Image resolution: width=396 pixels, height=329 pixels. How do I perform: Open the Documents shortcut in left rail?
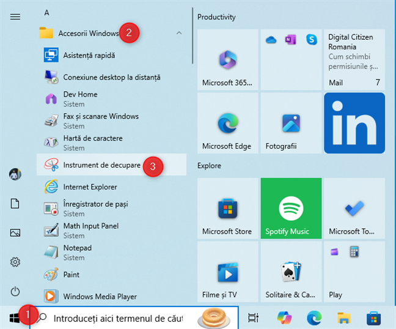tap(15, 204)
